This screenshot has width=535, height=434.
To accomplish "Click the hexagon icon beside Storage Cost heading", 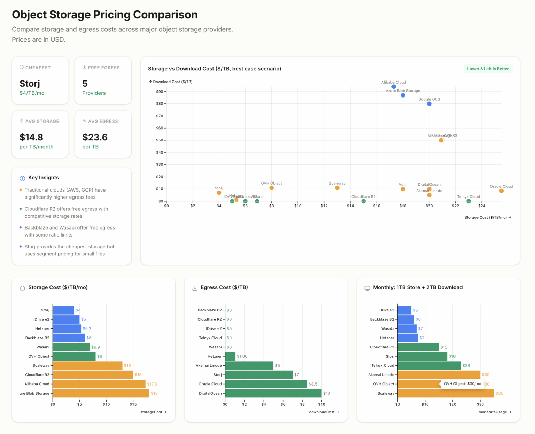I will [22, 288].
